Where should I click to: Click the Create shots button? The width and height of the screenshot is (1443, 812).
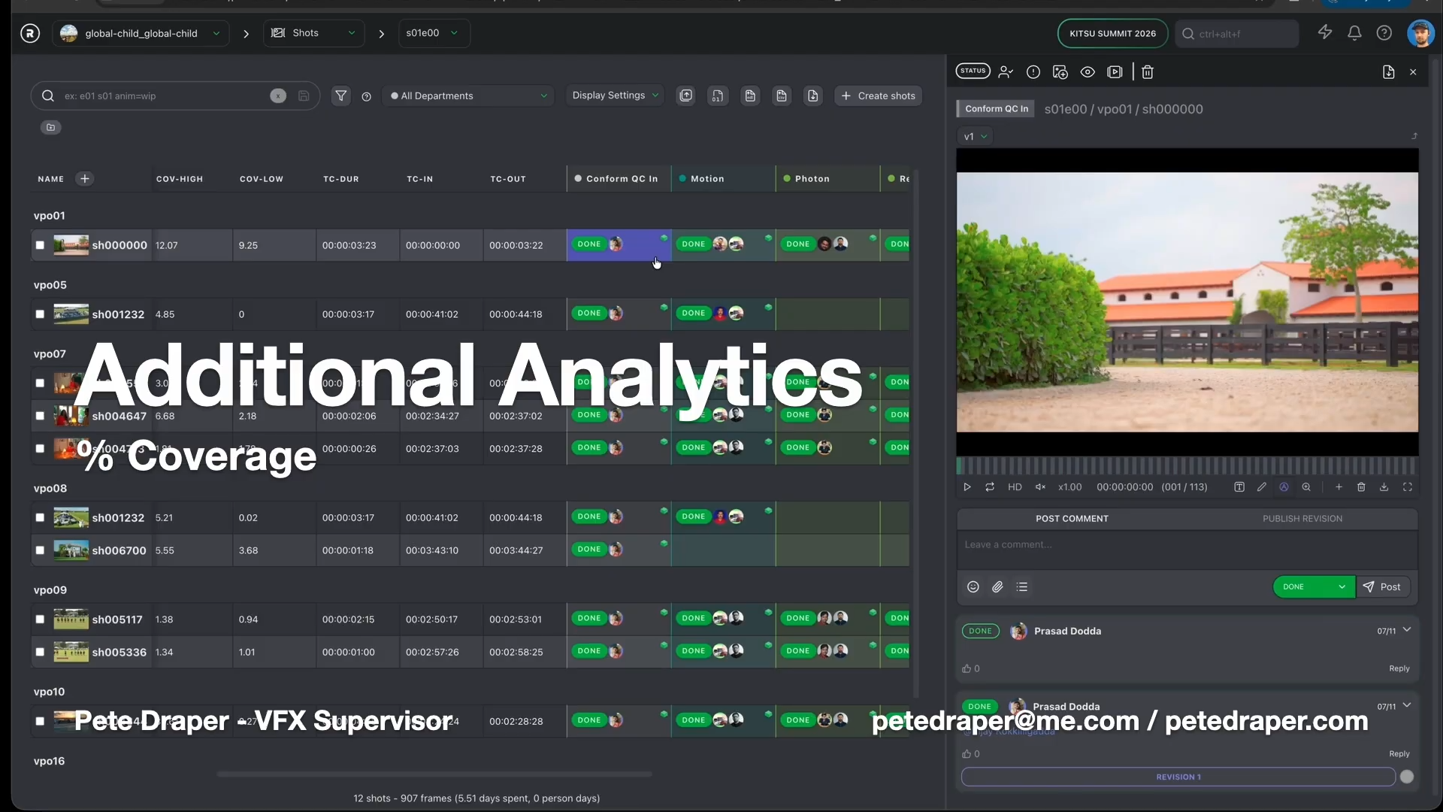point(878,95)
